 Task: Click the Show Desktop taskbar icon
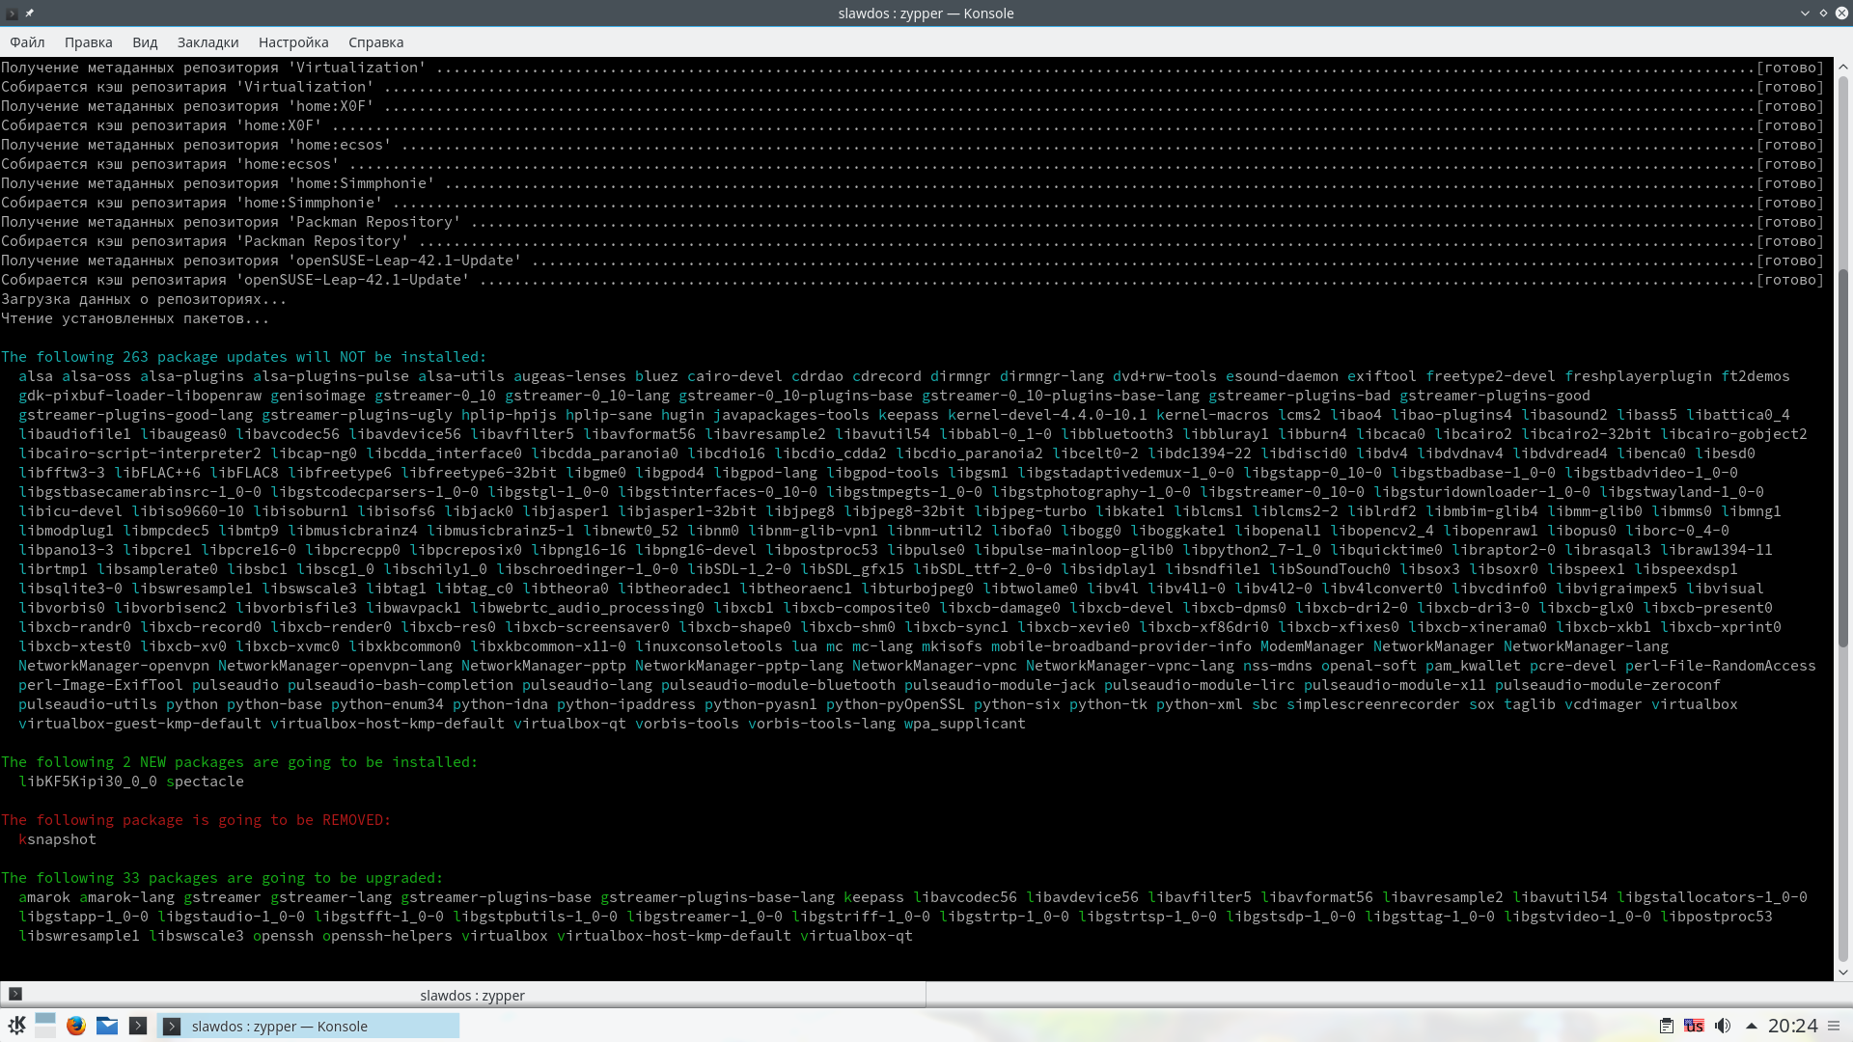pos(45,1026)
